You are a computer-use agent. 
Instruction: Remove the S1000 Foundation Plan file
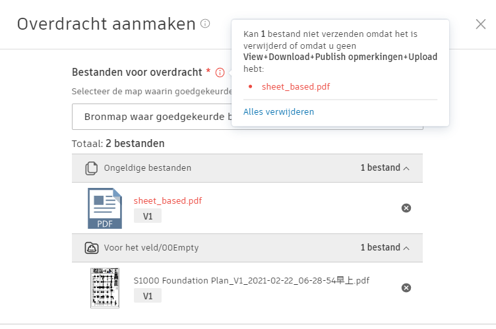pyautogui.click(x=406, y=287)
